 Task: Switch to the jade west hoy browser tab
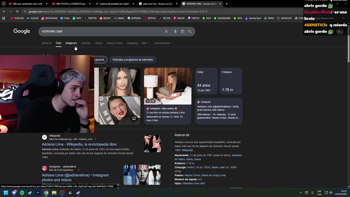pyautogui.click(x=158, y=4)
